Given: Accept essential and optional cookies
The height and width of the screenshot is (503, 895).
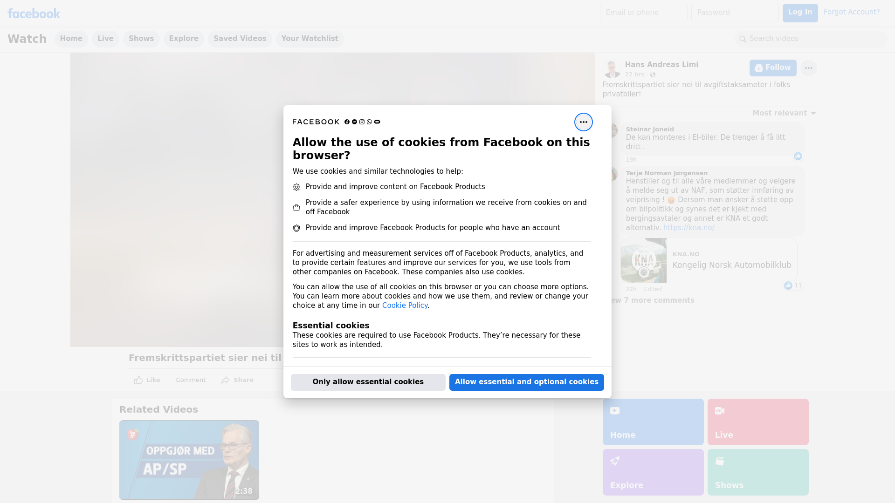Looking at the screenshot, I should (x=526, y=382).
